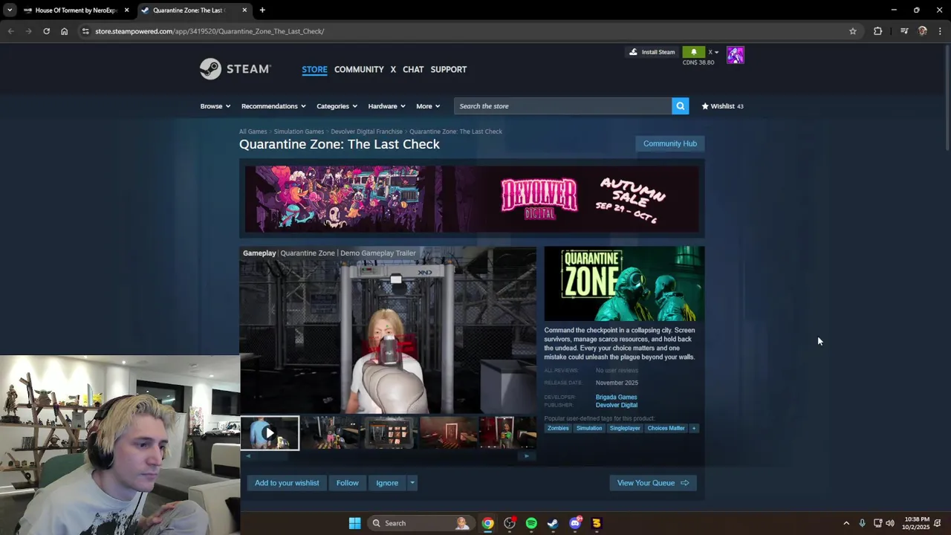Click the Steam logo in the header
The image size is (951, 535).
[x=236, y=69]
